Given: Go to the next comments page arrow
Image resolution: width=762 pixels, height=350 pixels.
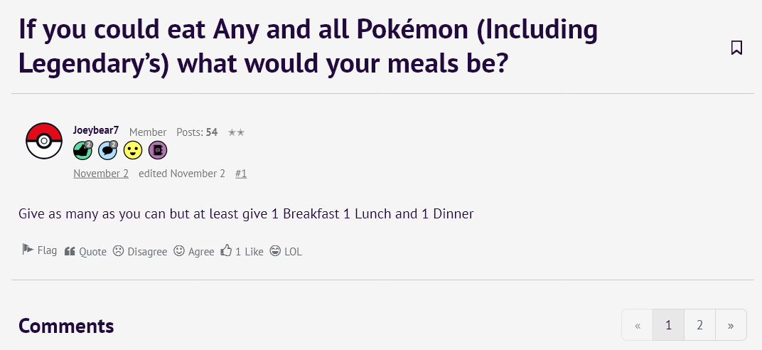Looking at the screenshot, I should tap(731, 325).
